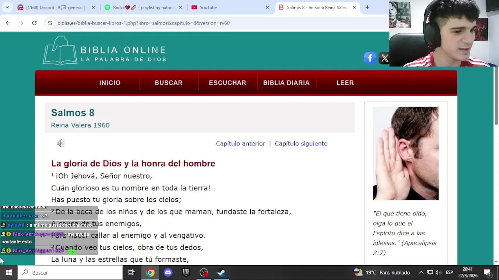Close the Discord tab

point(93,7)
